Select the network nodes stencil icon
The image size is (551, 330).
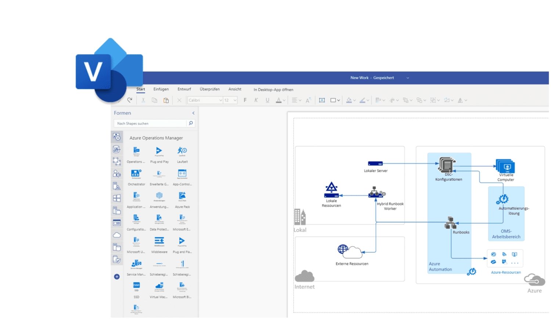117,161
